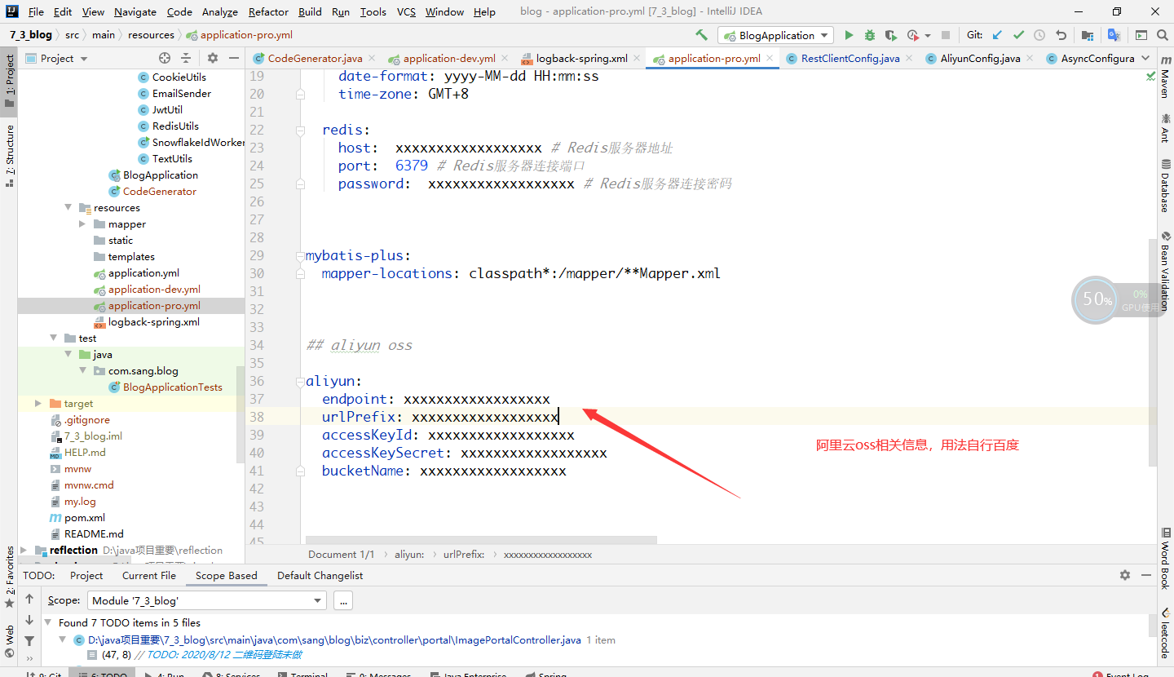Collapse the resources folder
The image size is (1174, 677).
point(68,207)
